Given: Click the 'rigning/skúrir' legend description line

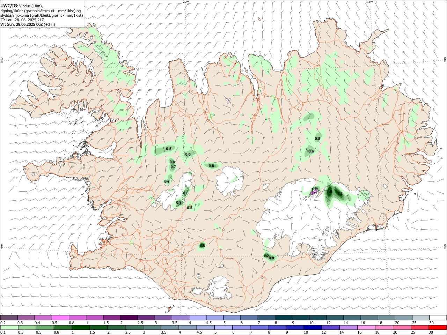Looking at the screenshot, I should pyautogui.click(x=41, y=10).
